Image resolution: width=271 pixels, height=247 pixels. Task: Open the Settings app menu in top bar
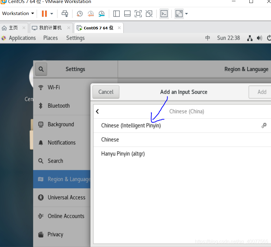(x=75, y=38)
